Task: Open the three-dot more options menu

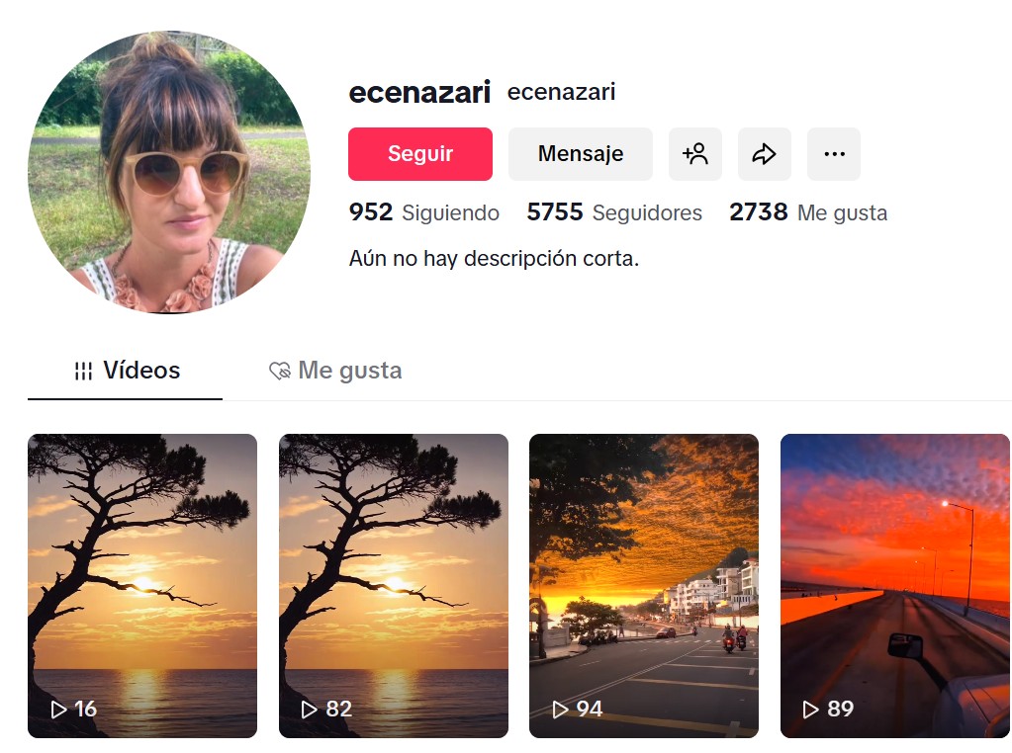Action: click(833, 154)
